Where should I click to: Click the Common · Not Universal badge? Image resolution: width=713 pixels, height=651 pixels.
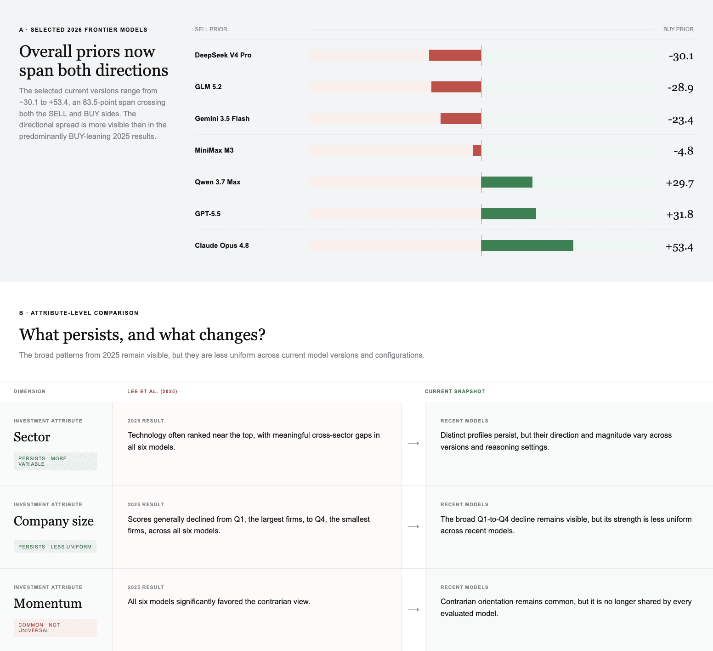(x=55, y=628)
